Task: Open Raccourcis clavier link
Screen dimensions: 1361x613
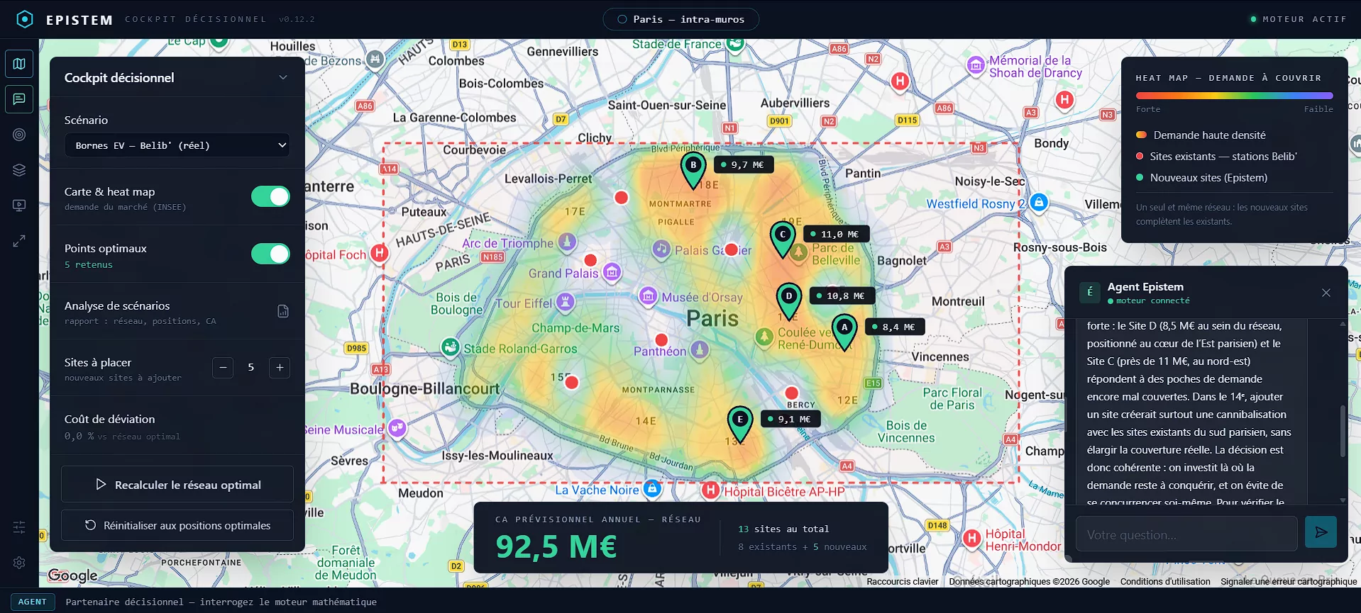Action: (903, 582)
